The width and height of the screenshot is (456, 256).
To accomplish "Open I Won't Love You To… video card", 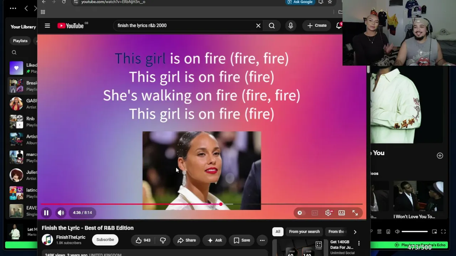I will 418,200.
